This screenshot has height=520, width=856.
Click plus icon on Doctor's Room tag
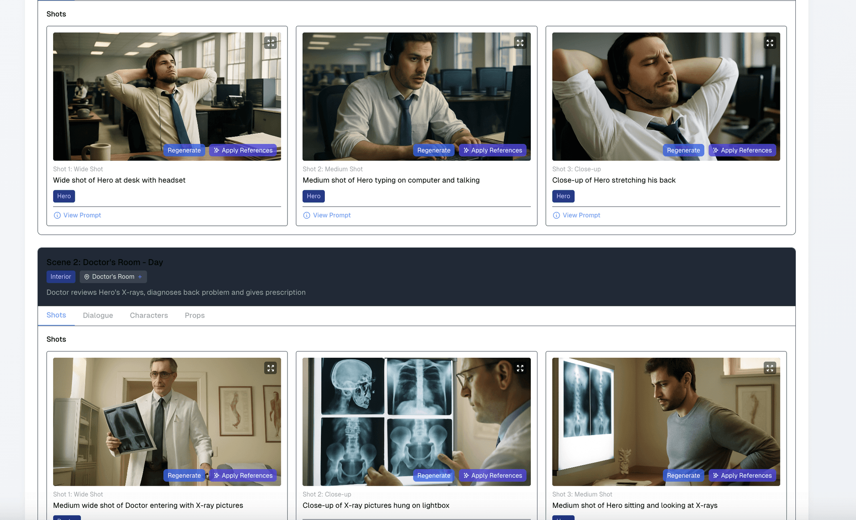[x=140, y=277]
